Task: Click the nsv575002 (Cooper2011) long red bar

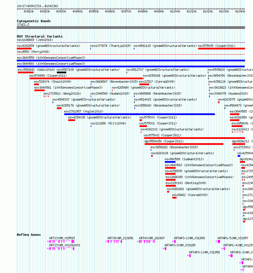Action: click(x=194, y=138)
